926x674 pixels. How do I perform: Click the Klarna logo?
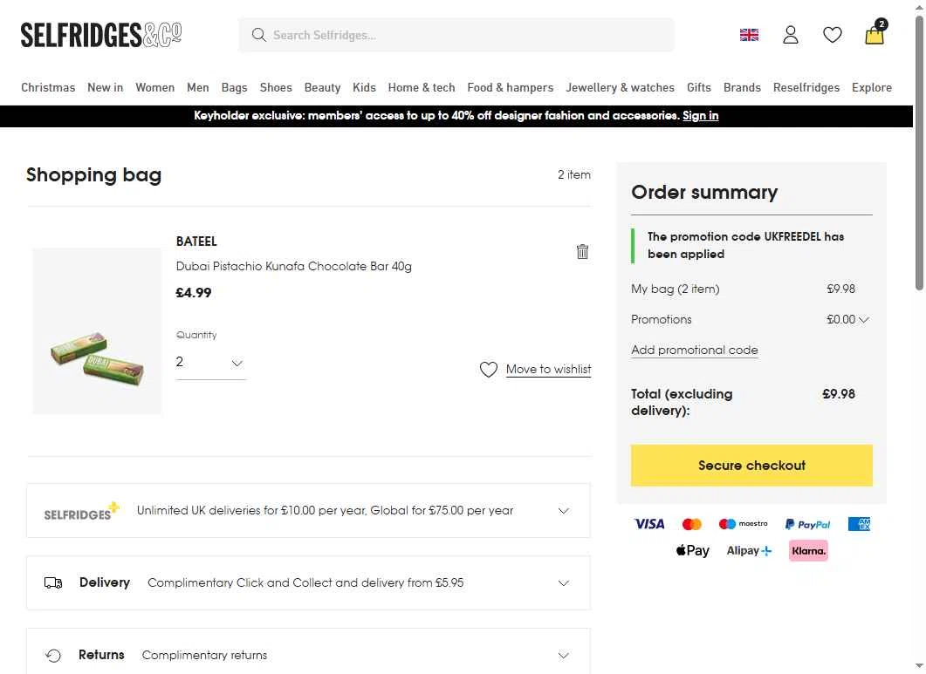[808, 551]
